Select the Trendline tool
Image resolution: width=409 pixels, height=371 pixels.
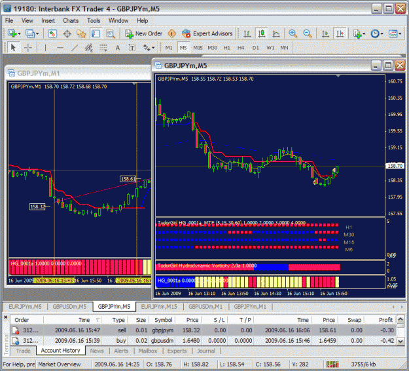[75, 48]
